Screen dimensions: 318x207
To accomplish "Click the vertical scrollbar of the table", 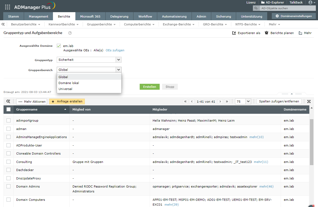I will pos(312,142).
